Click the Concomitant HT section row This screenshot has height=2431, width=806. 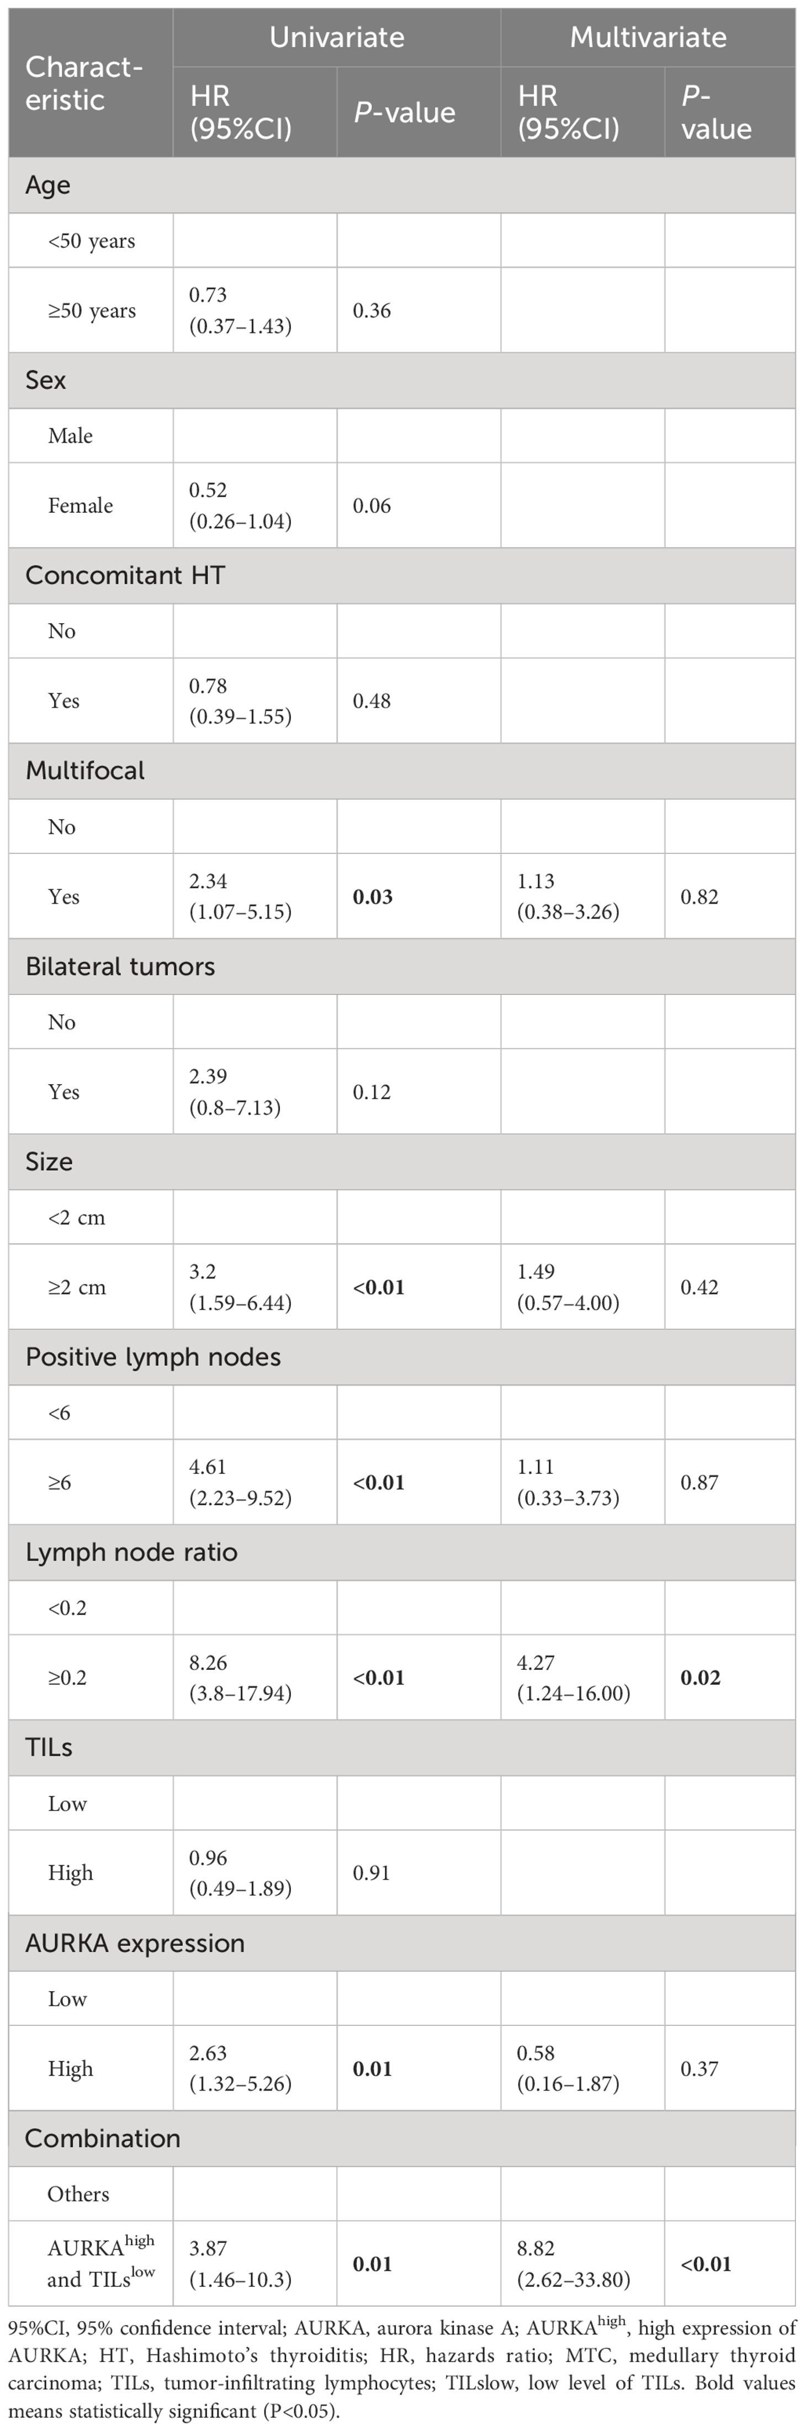(402, 576)
